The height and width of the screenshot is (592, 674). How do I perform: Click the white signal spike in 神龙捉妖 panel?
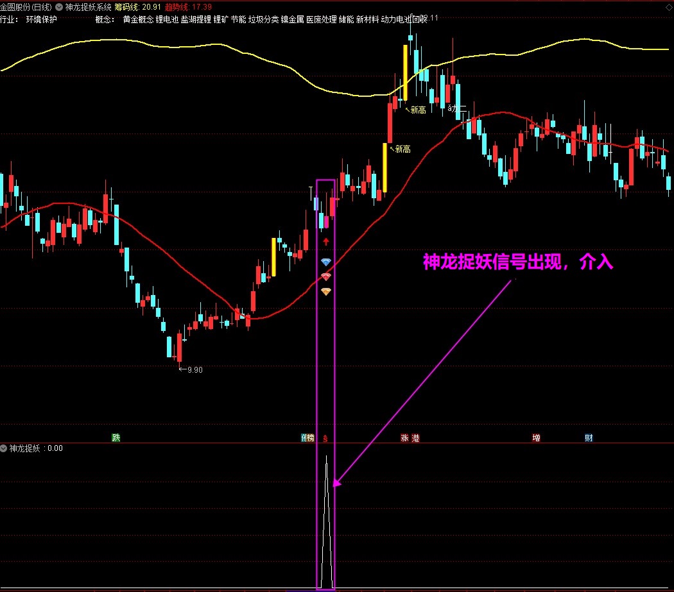(326, 522)
